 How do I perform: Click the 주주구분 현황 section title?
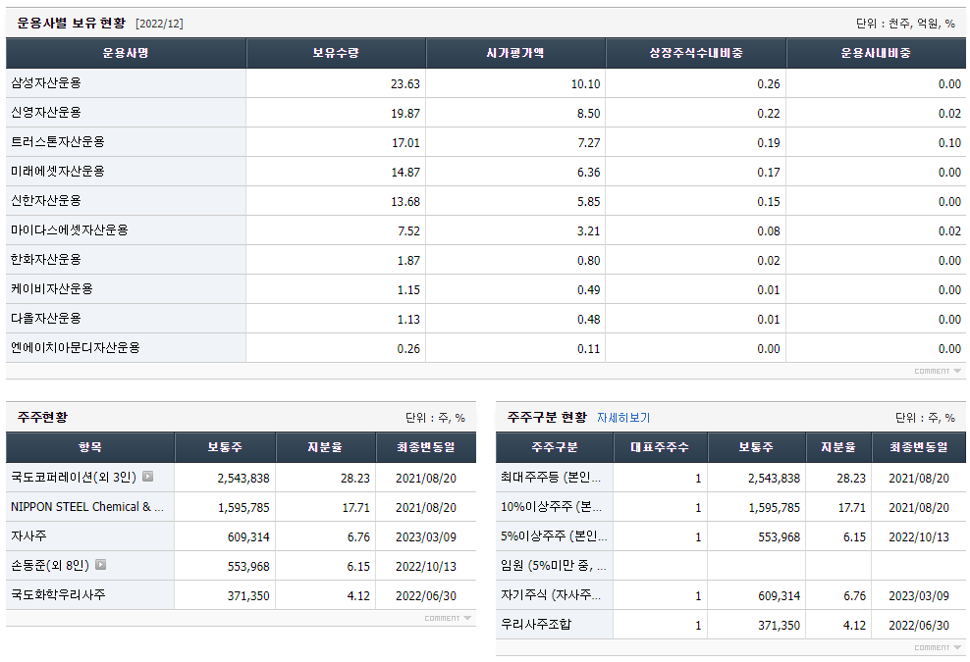(x=547, y=417)
